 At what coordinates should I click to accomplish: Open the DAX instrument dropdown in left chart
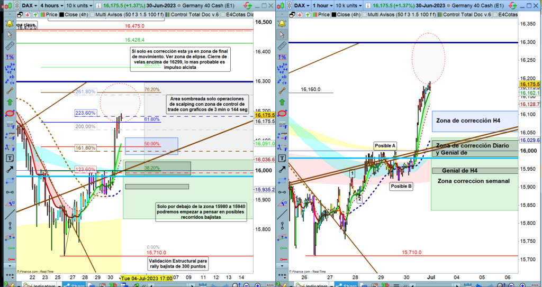(x=28, y=5)
